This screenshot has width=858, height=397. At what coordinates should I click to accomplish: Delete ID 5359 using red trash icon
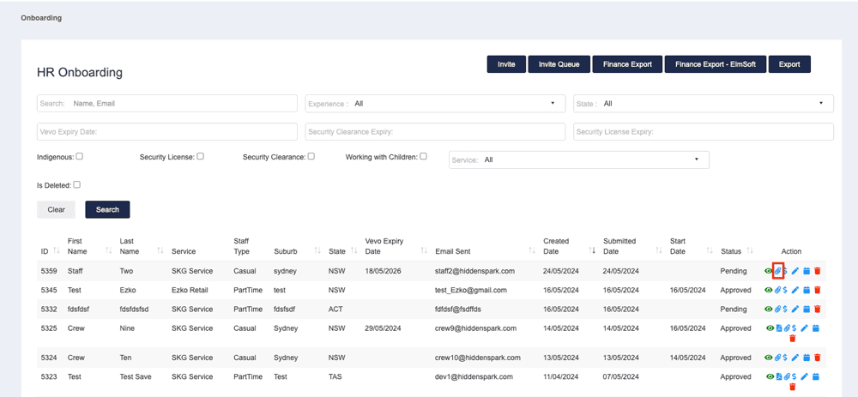pos(818,271)
